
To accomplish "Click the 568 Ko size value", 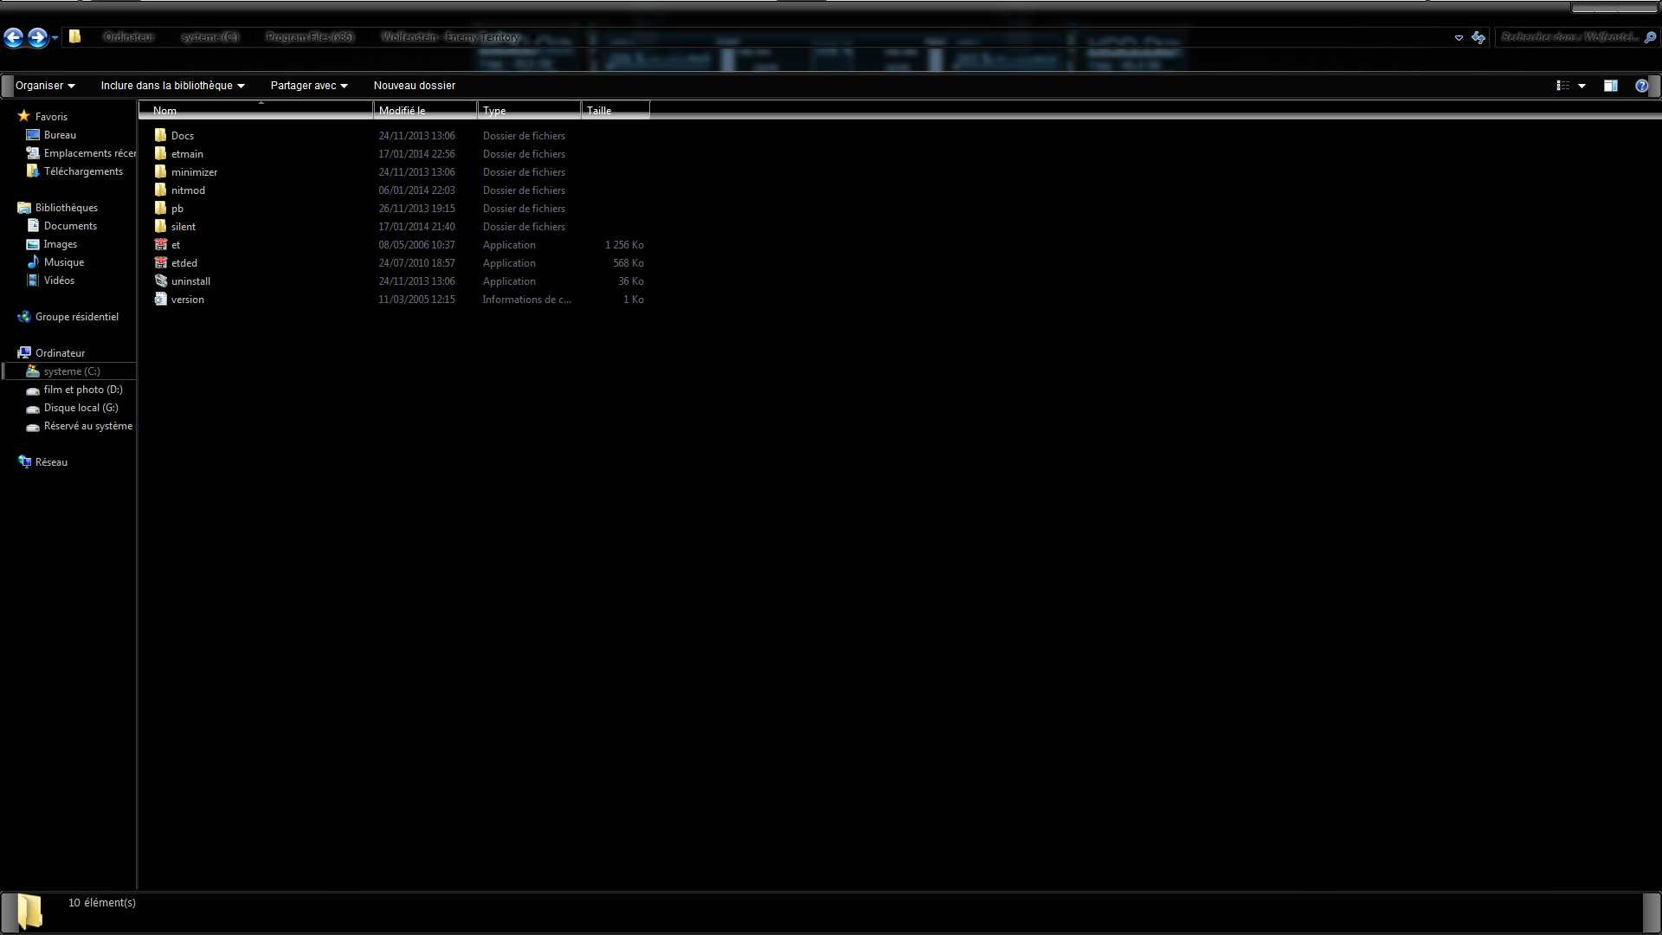I will click(x=628, y=263).
